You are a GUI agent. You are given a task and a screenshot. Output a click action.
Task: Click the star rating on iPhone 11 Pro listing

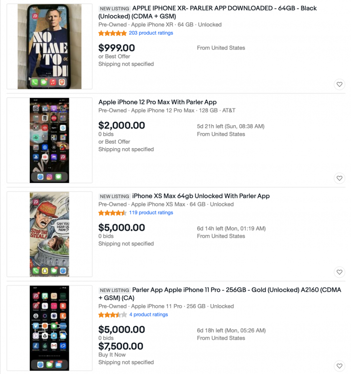[x=112, y=314]
